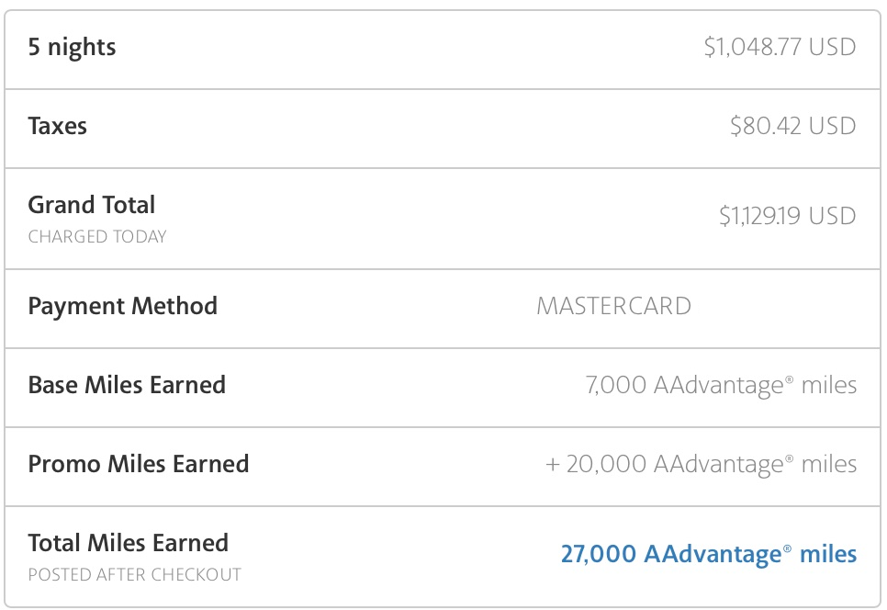This screenshot has width=887, height=610.
Task: Click the registered mark in the base miles row
Action: tap(789, 379)
